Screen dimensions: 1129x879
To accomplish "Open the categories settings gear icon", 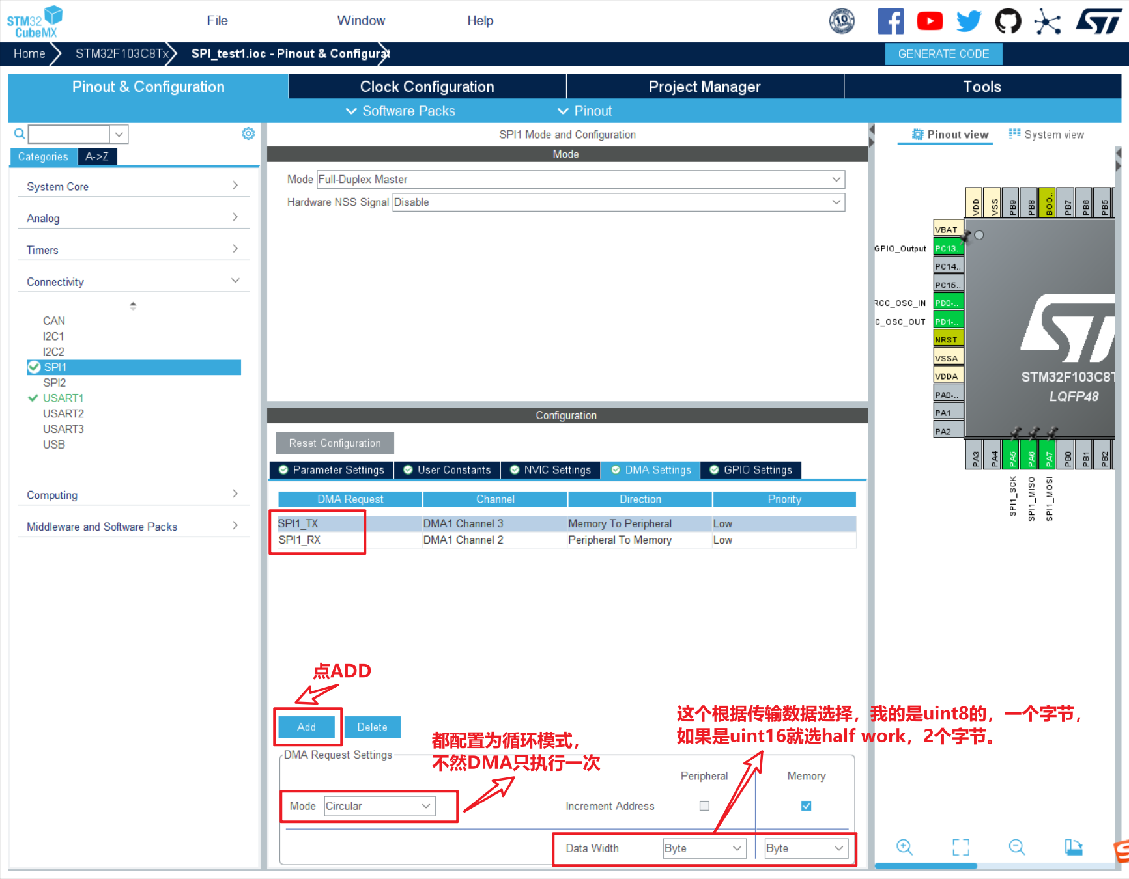I will 248,133.
